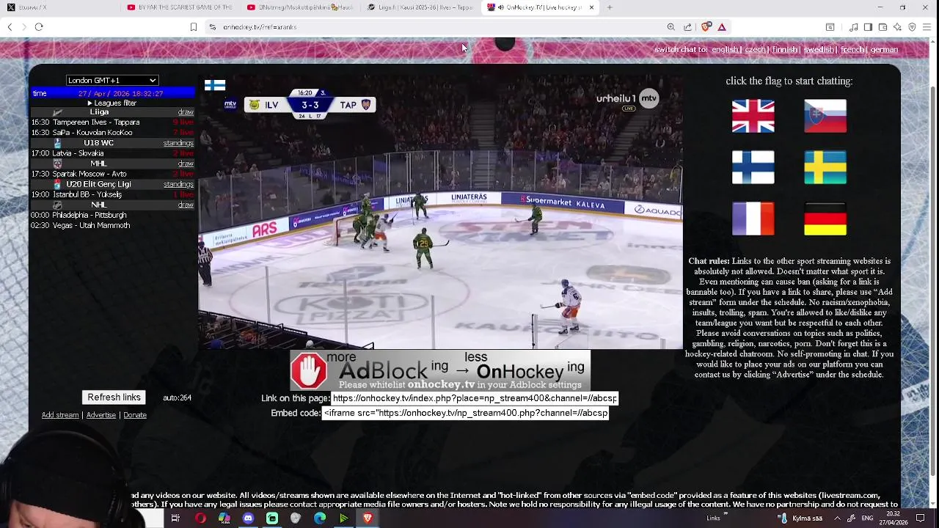Bookmark this page using the bookmark icon
This screenshot has height=528, width=939.
tap(194, 27)
